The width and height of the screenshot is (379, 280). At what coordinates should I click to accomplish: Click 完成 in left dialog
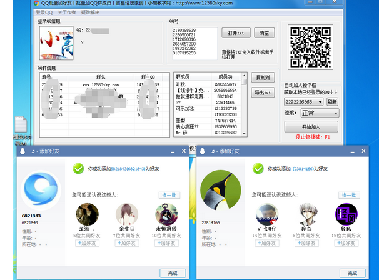click(x=173, y=273)
